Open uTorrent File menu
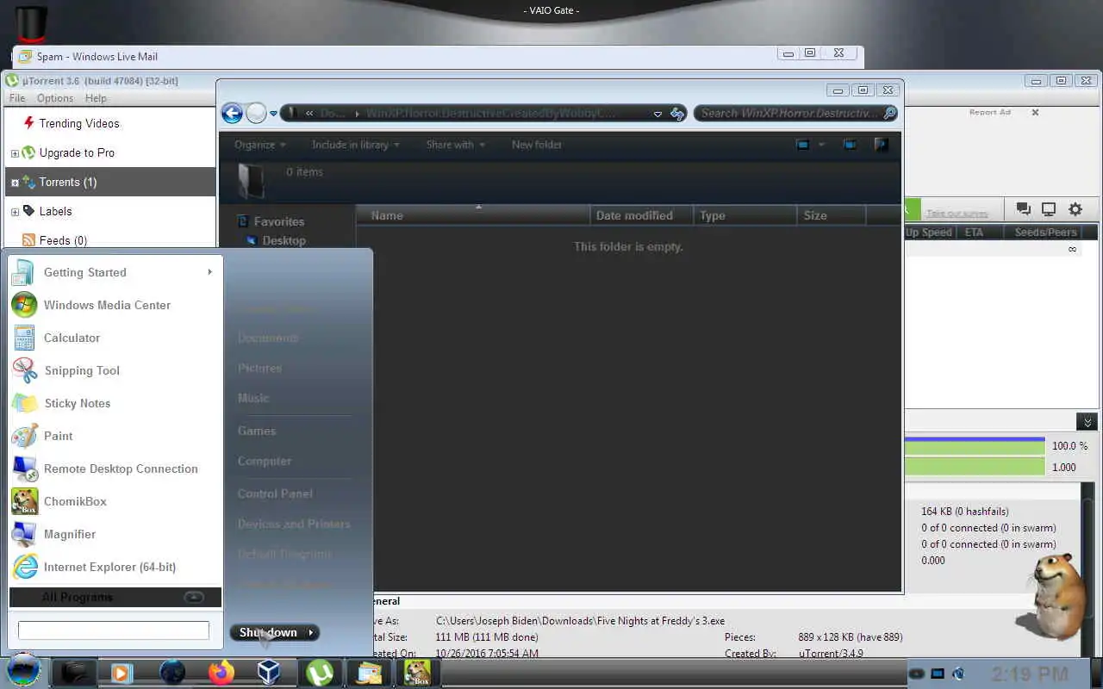 point(17,98)
